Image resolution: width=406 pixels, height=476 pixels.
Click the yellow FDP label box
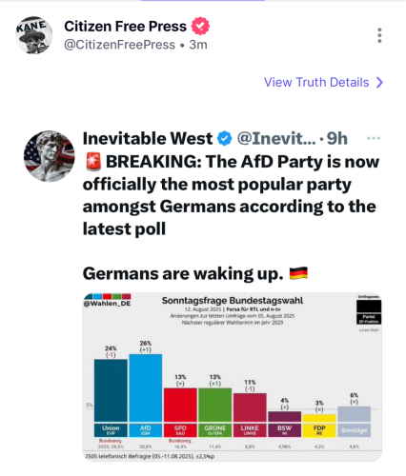coord(319,430)
